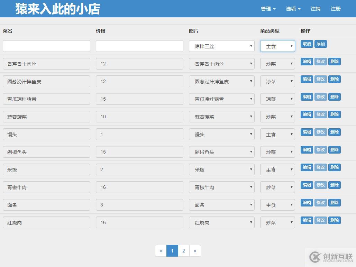Click 修改 for 米饭 row
Image resolution: width=356 pixels, height=267 pixels.
coord(321,167)
